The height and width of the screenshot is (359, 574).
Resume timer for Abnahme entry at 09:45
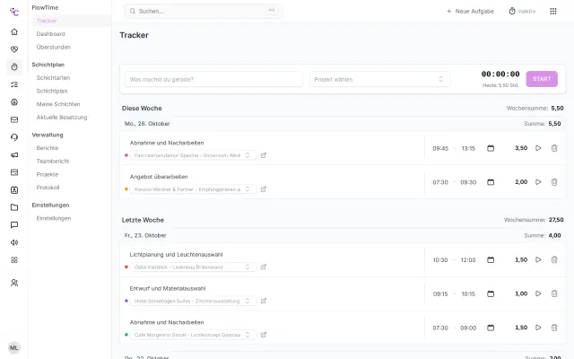point(538,148)
